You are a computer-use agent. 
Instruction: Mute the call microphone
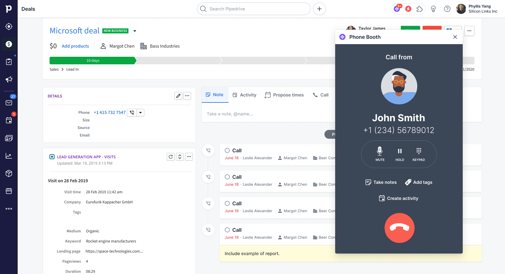pyautogui.click(x=380, y=154)
